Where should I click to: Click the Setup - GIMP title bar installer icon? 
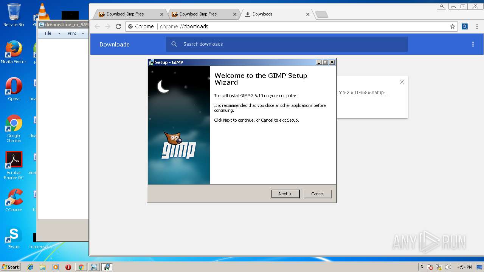(x=151, y=62)
